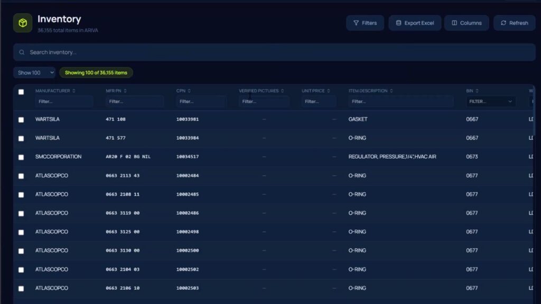The width and height of the screenshot is (541, 304).
Task: Click MFR PN 0663 2108 11
Action: pyautogui.click(x=123, y=194)
